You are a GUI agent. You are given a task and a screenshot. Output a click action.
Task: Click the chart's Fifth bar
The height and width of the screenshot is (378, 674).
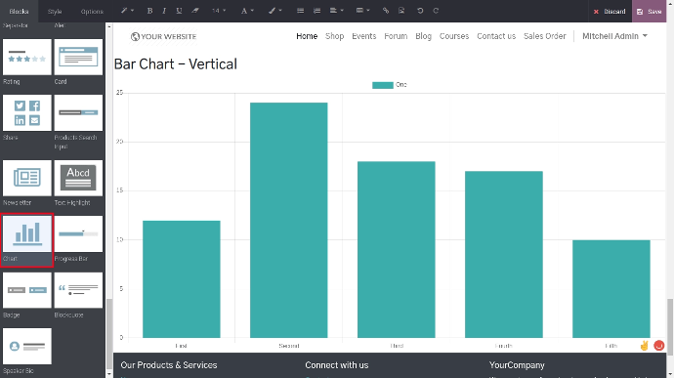[x=611, y=289]
